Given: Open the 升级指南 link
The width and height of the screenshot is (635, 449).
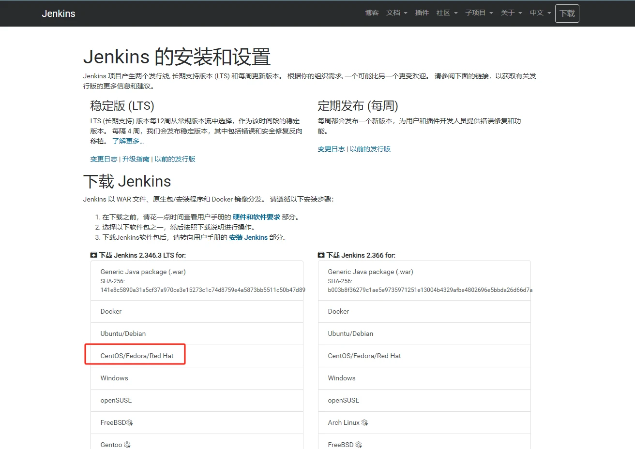Looking at the screenshot, I should click(x=136, y=159).
